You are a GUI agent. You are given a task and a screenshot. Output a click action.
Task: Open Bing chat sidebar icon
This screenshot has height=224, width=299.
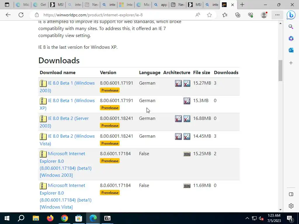291,15
